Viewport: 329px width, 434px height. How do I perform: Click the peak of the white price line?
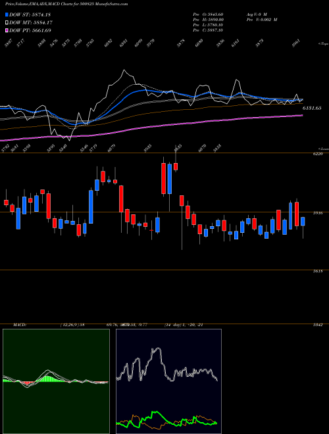click(x=124, y=70)
